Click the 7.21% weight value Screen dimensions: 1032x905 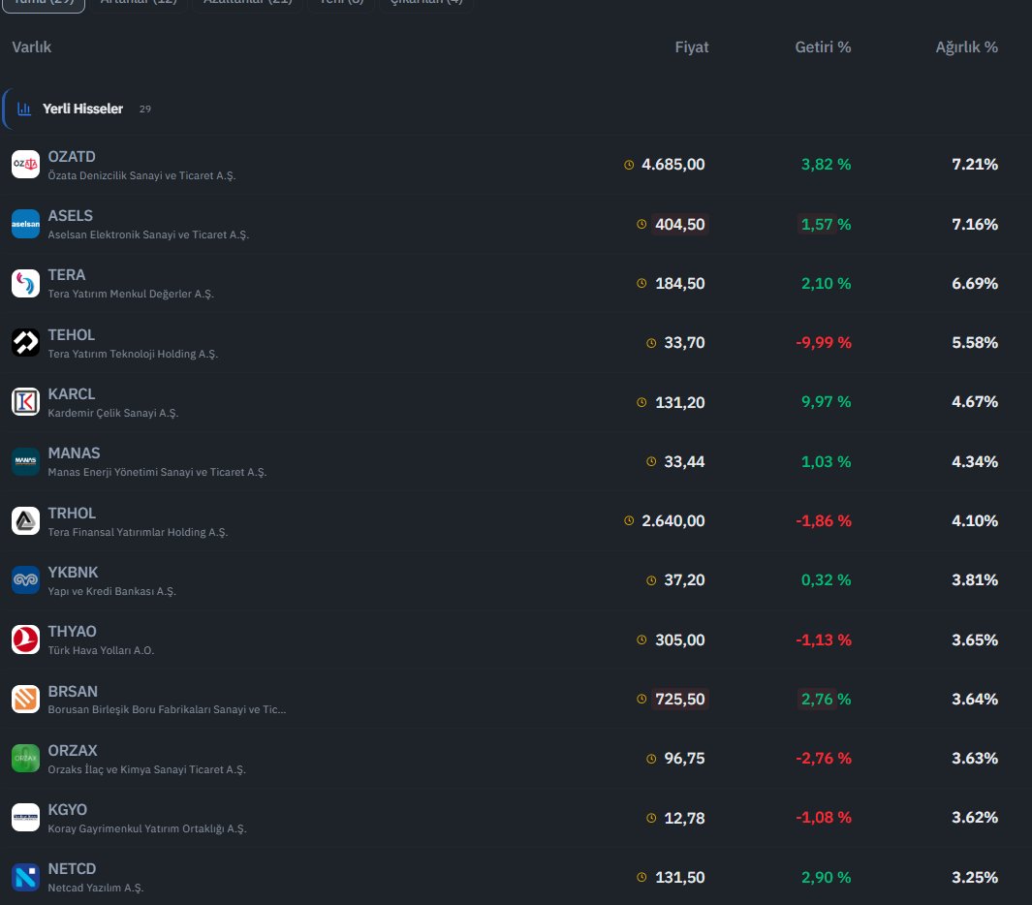(x=975, y=165)
